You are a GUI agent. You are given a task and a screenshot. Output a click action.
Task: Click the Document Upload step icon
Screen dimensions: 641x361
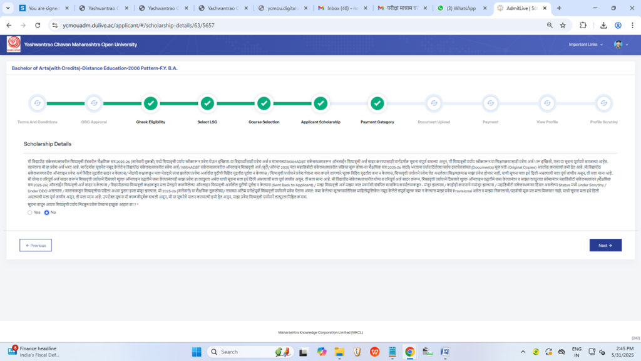[x=433, y=103]
